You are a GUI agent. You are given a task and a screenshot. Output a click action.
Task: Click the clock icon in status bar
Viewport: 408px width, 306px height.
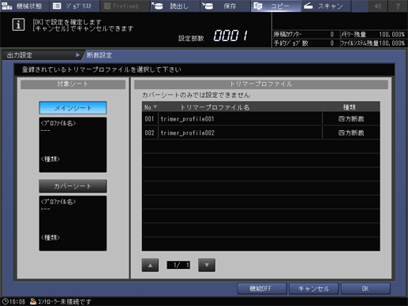point(6,301)
